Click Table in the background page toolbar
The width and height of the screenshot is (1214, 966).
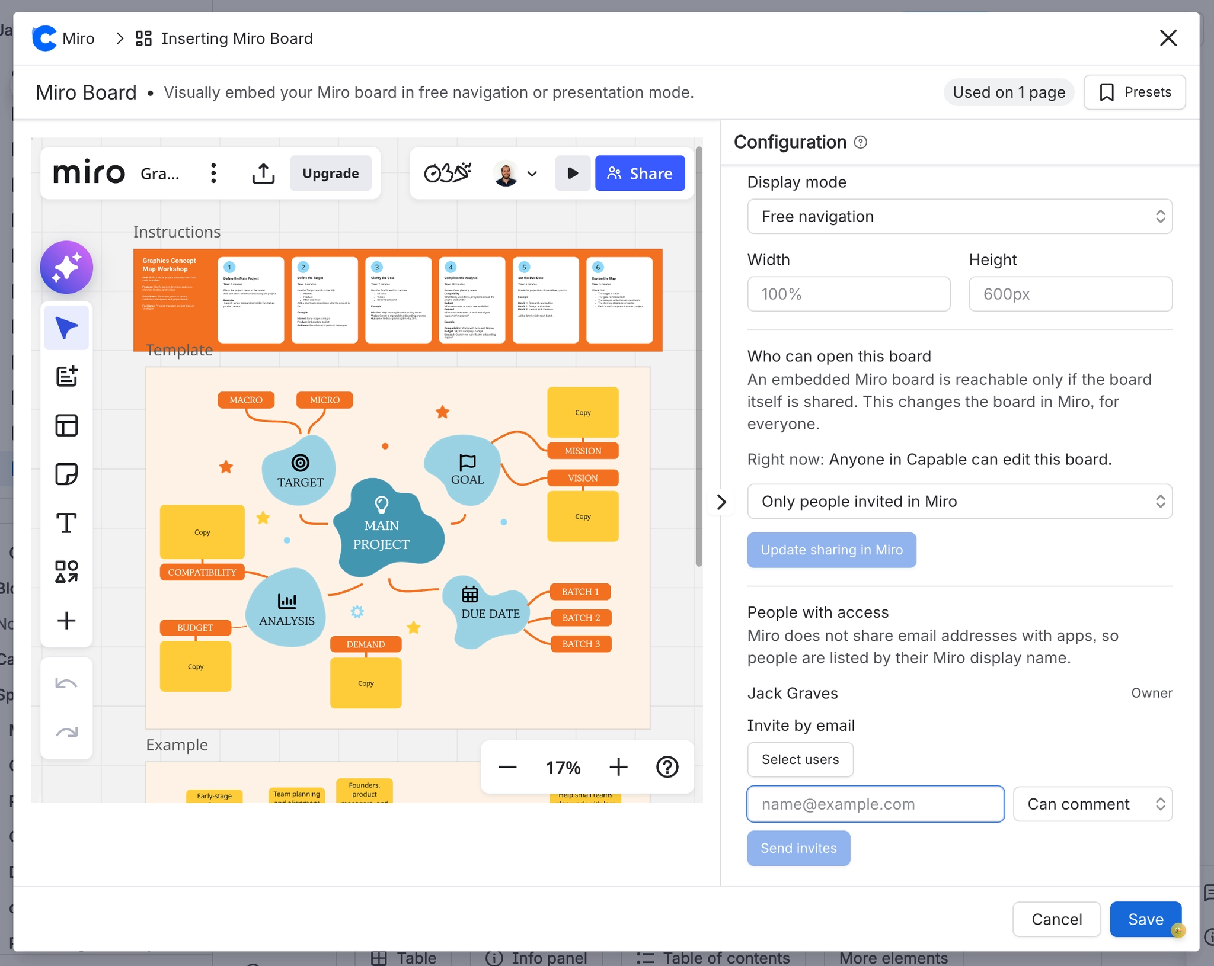coord(404,958)
